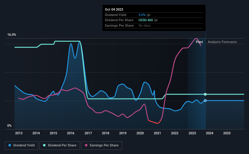Click the pink Earnings Per Share legend dot

86,145
